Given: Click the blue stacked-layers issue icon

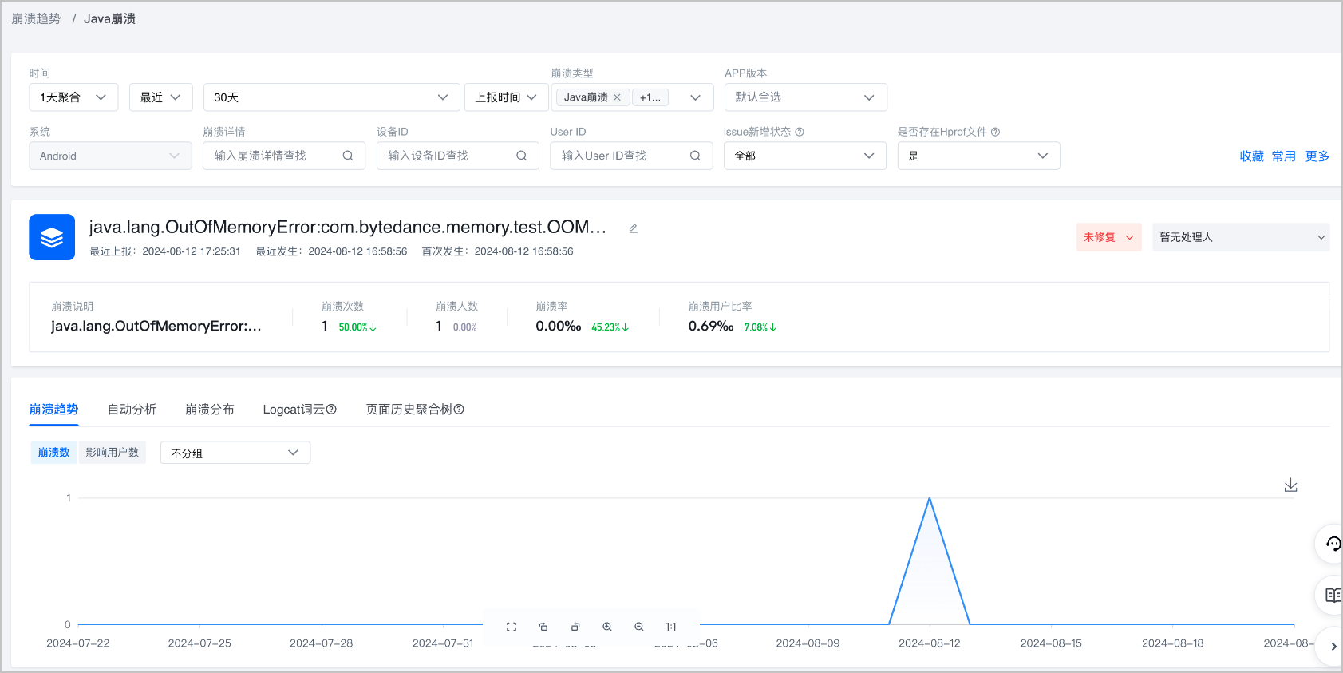Looking at the screenshot, I should tap(52, 237).
